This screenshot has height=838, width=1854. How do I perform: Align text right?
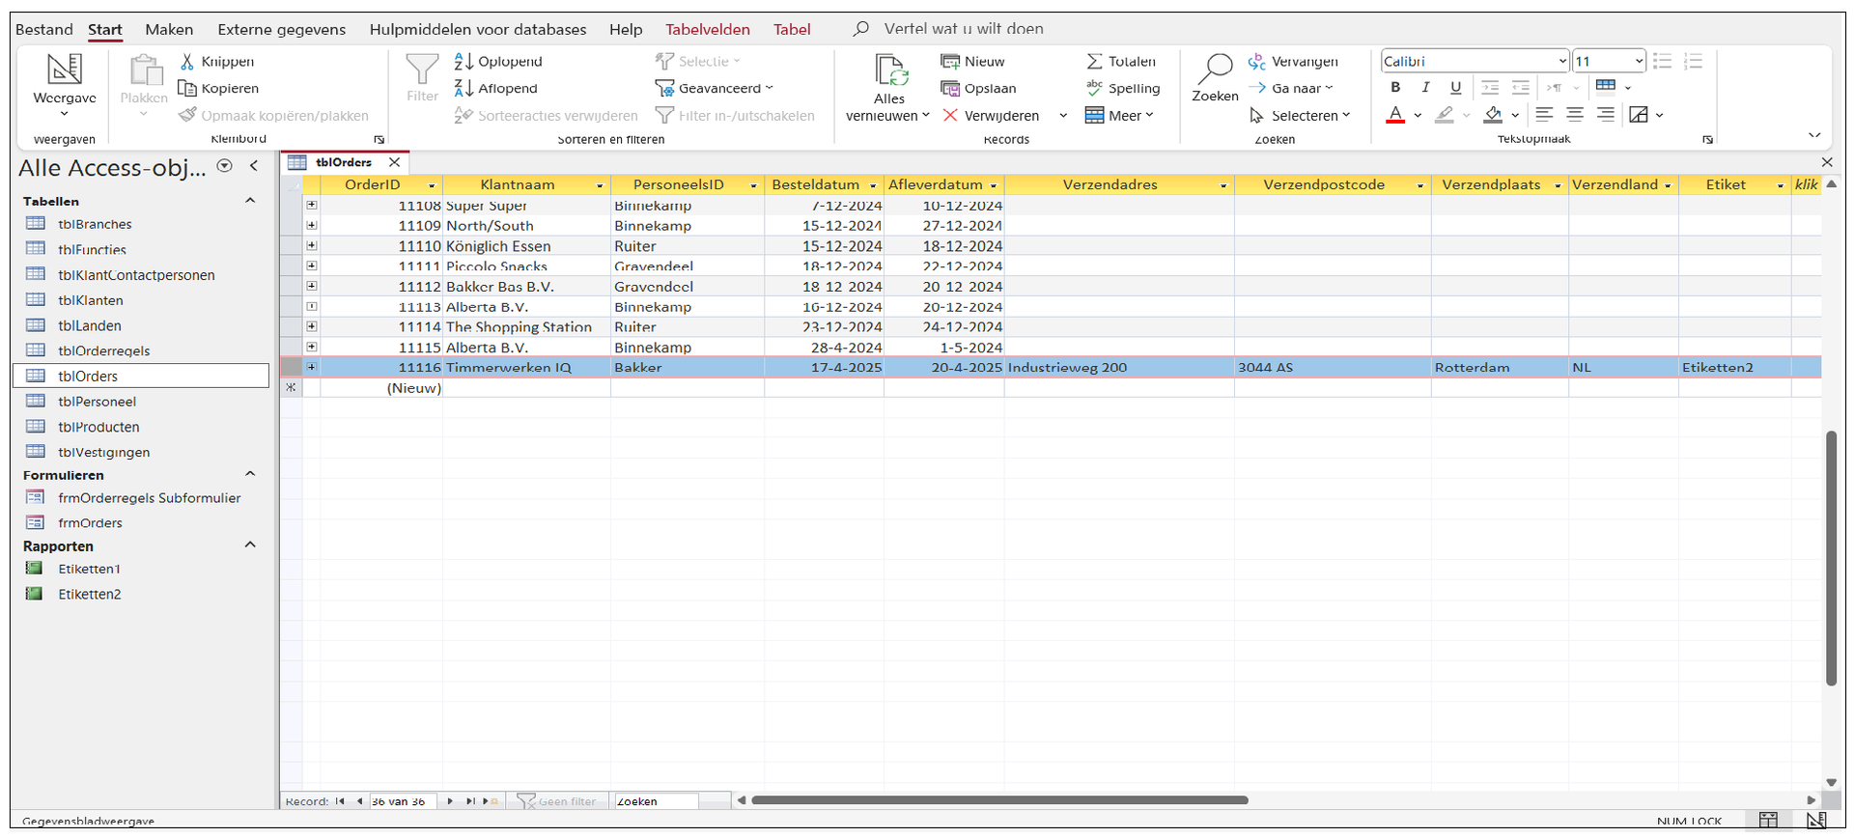pos(1605,114)
